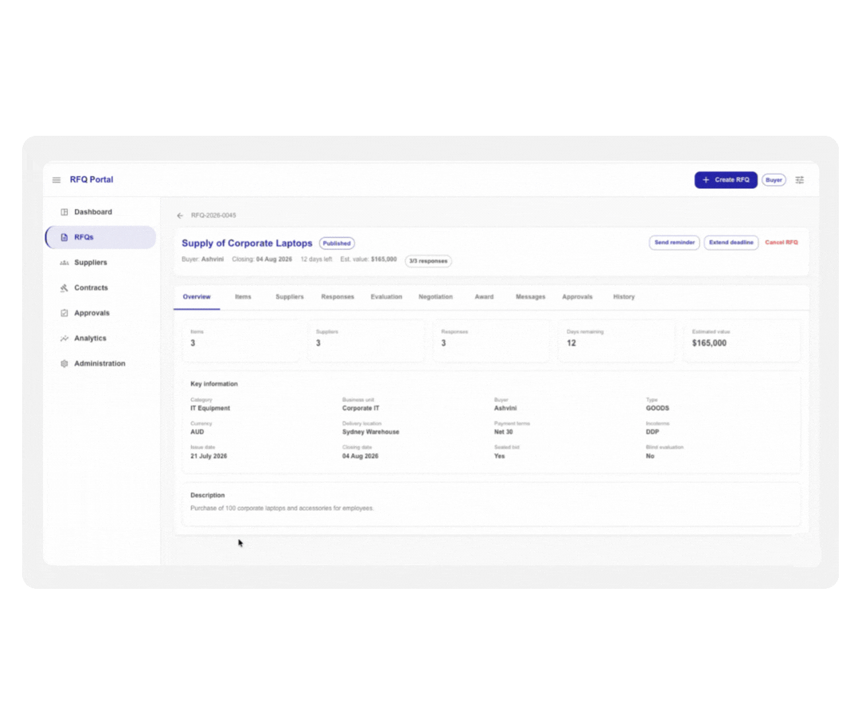
Task: Click the RFQs document icon
Action: (x=65, y=237)
